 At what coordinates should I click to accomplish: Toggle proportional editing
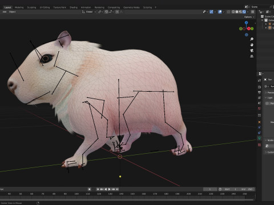pos(117,12)
